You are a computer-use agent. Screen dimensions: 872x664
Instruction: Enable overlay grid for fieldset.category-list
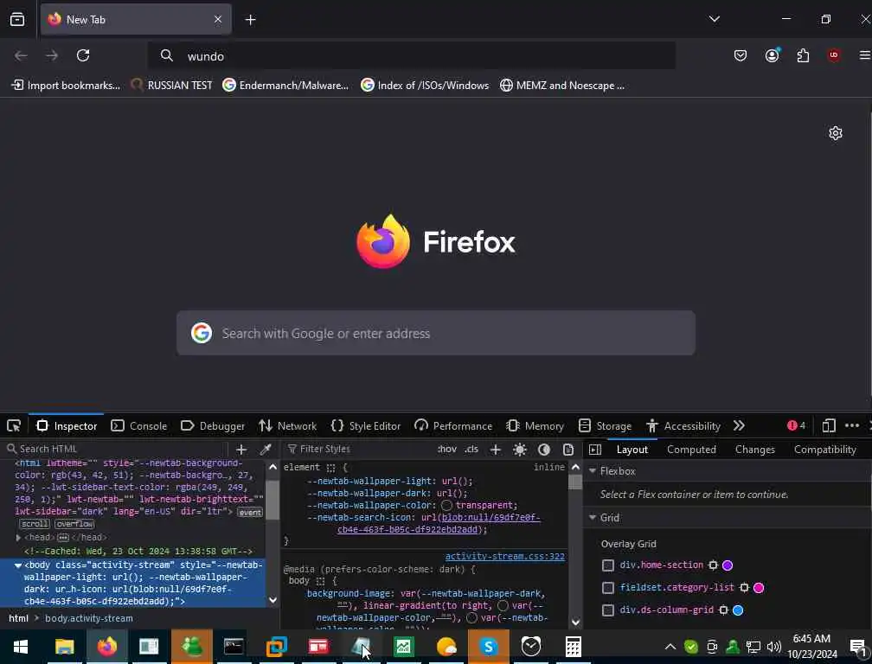(608, 588)
